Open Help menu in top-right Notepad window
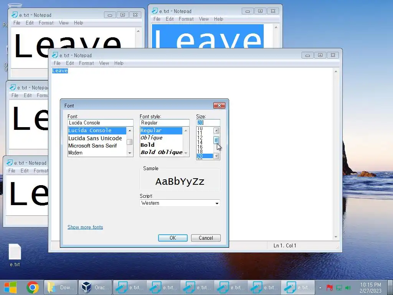 (218, 19)
